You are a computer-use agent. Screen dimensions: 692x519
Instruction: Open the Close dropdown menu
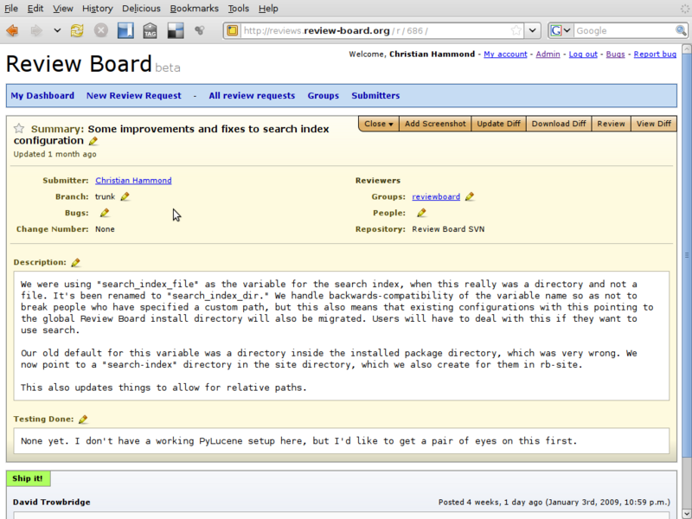pyautogui.click(x=379, y=124)
